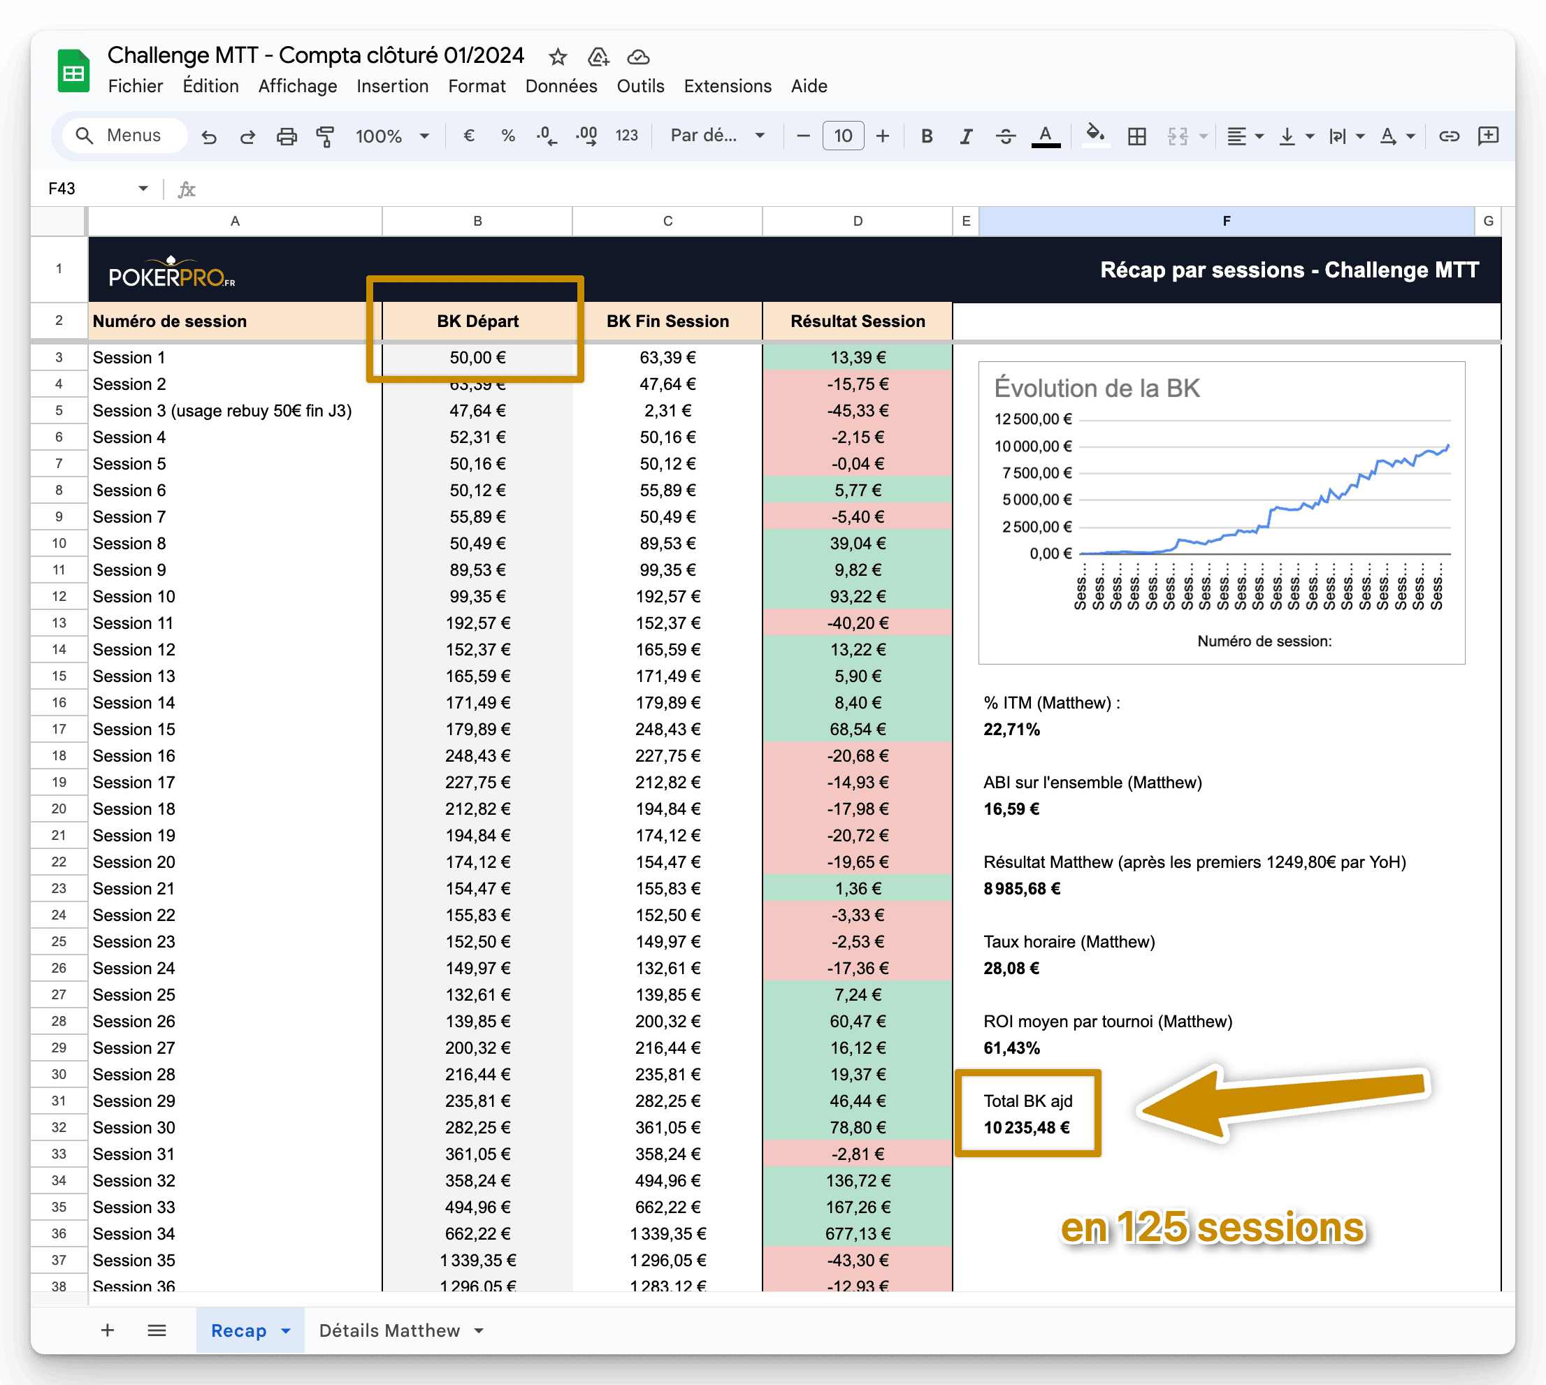1546x1385 pixels.
Task: Click the borders grid icon
Action: tap(1136, 136)
